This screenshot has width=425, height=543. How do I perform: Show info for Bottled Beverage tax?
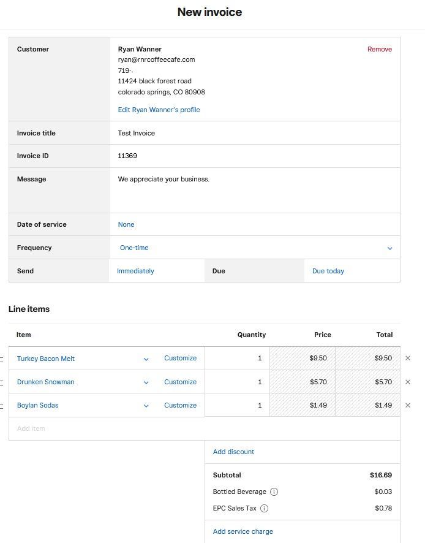pos(274,492)
